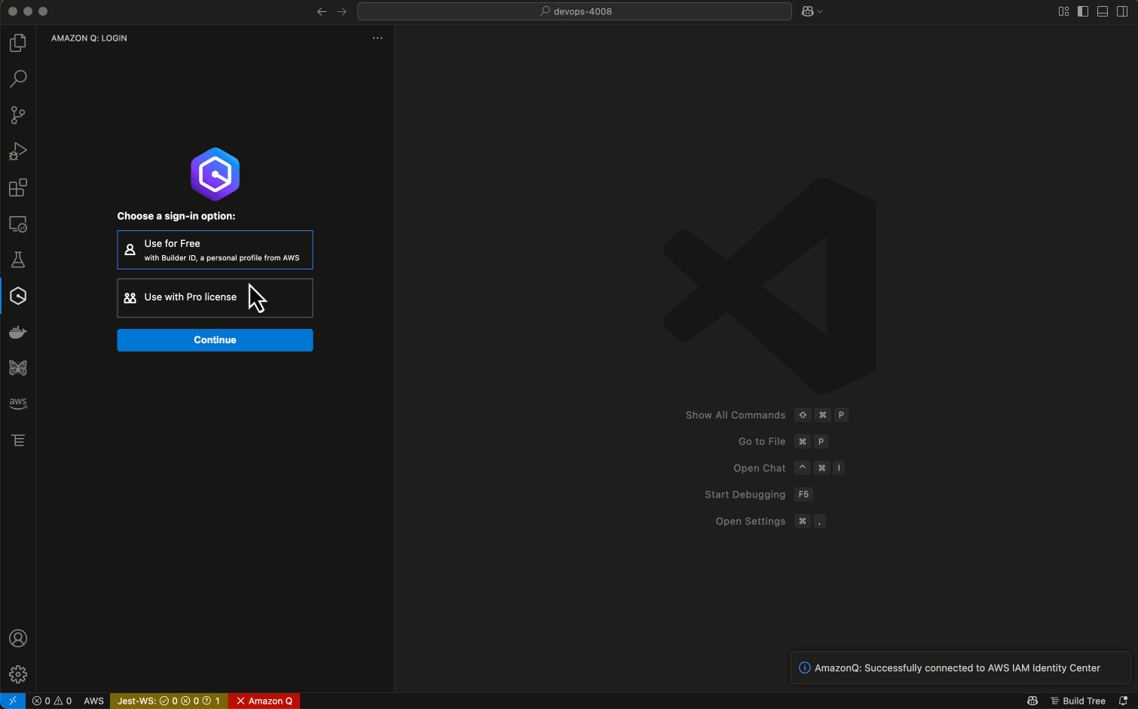Open the Extensions view
The image size is (1138, 709).
18,187
